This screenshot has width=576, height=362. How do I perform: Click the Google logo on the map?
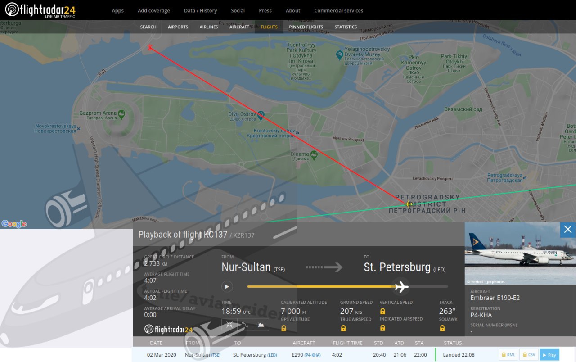click(14, 224)
